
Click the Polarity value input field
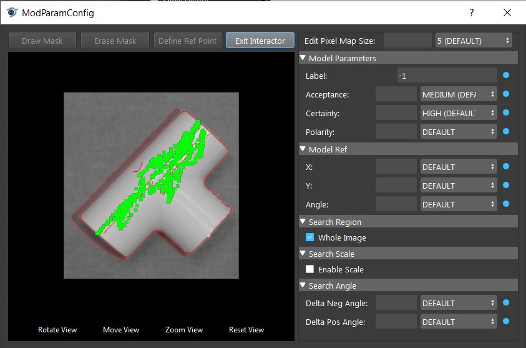point(396,132)
